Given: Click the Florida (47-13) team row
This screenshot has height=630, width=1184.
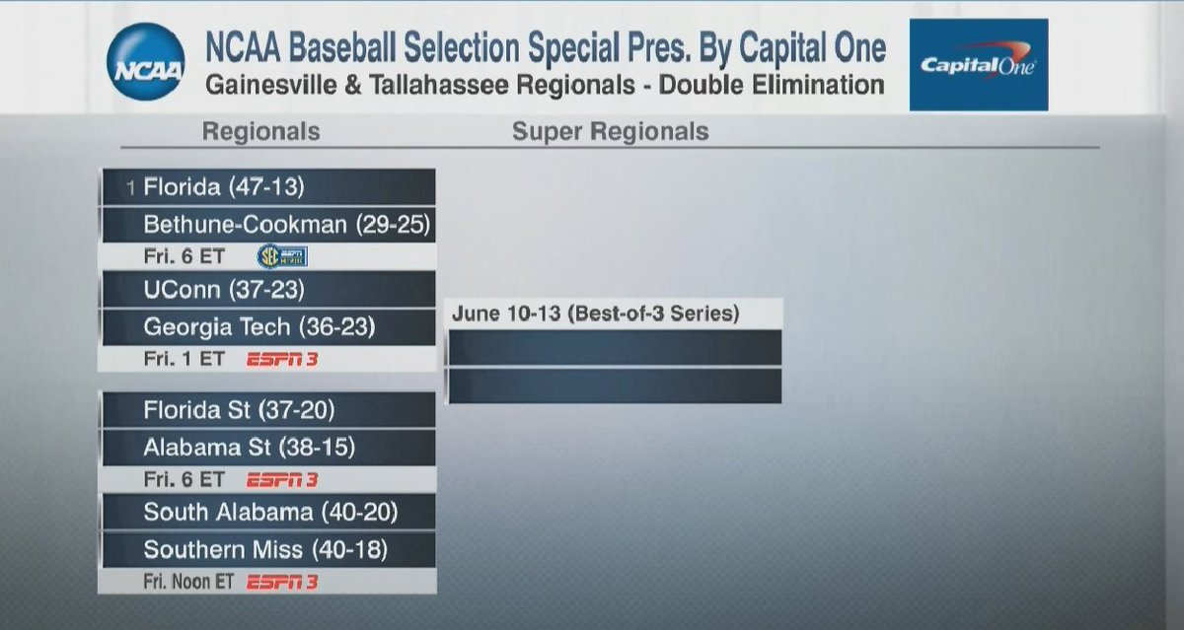Looking at the screenshot, I should click(x=267, y=186).
